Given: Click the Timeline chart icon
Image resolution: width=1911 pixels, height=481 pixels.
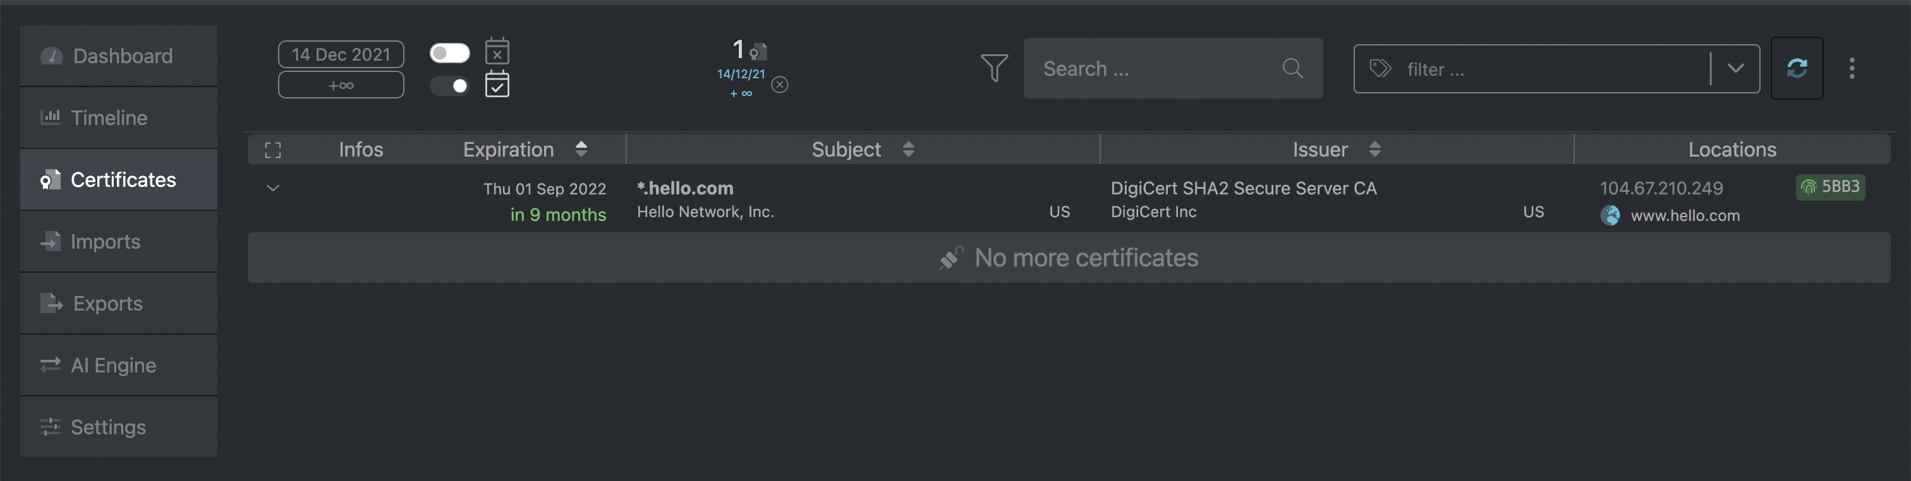Looking at the screenshot, I should pos(51,117).
